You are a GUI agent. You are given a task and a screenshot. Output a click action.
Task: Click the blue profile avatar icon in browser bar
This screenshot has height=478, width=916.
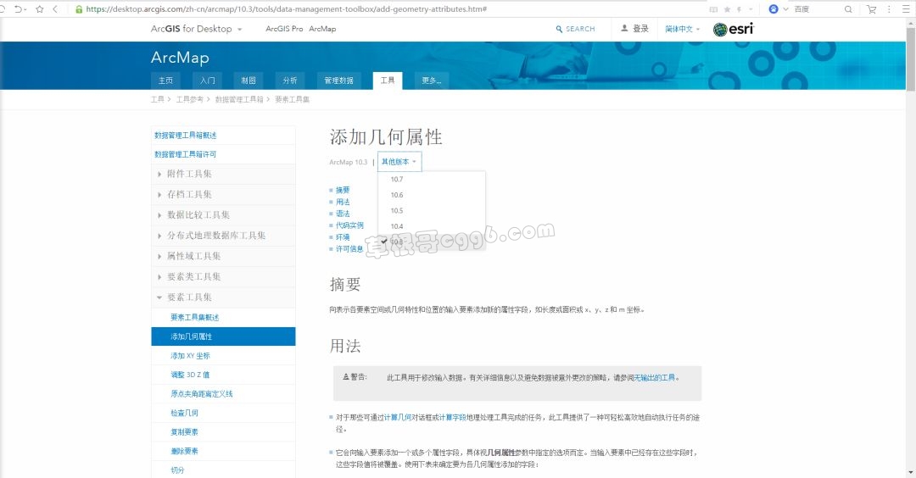click(x=774, y=9)
